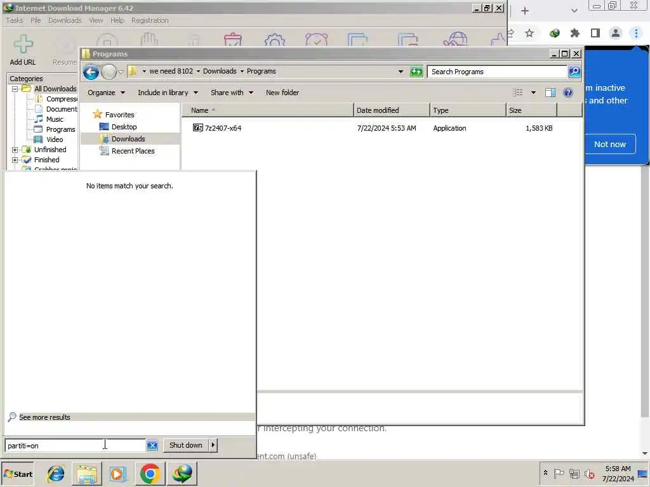
Task: Click IDM's Delete Completed trash icon
Action: click(233, 40)
